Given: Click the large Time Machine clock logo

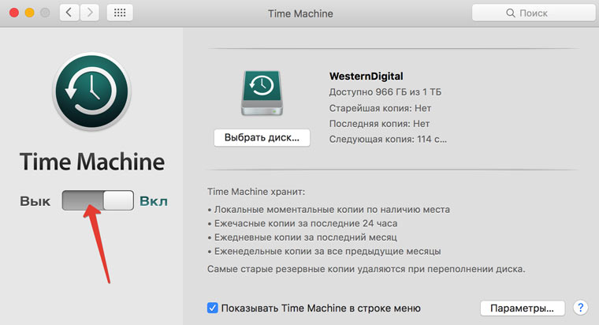Looking at the screenshot, I should point(91,92).
